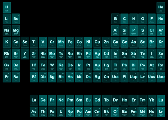Select the Iodine (I) tile
The height and width of the screenshot is (120, 168).
click(x=152, y=54)
